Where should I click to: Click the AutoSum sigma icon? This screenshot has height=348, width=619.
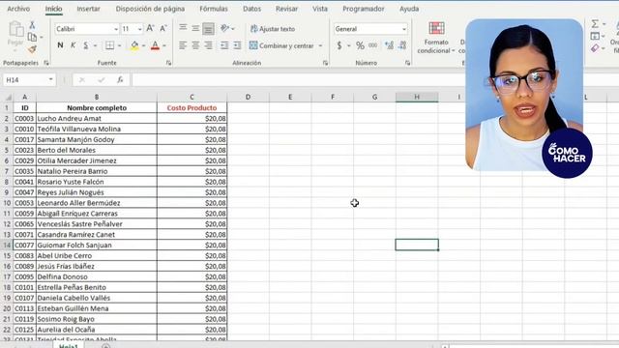pos(595,24)
